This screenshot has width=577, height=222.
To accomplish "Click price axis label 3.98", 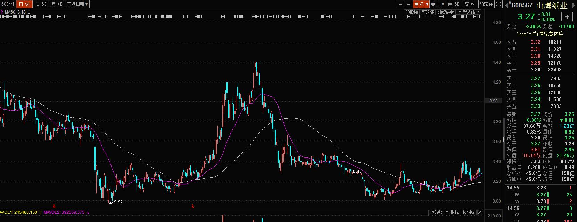I will click(493, 101).
